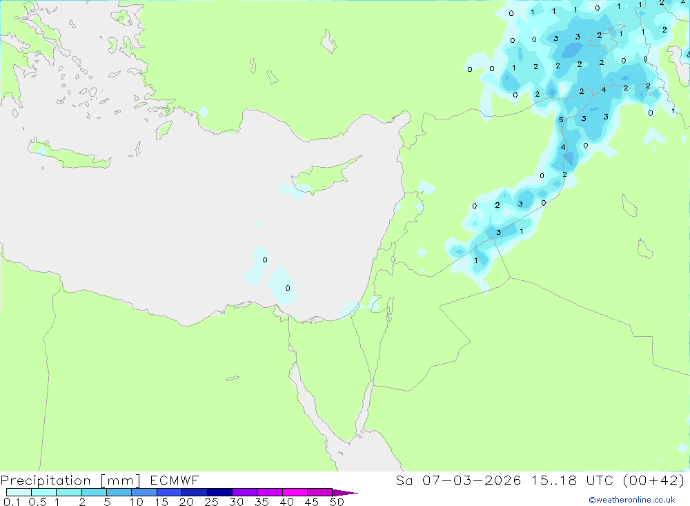
Task: Click the 'ECMWF' model label
Action: [175, 480]
